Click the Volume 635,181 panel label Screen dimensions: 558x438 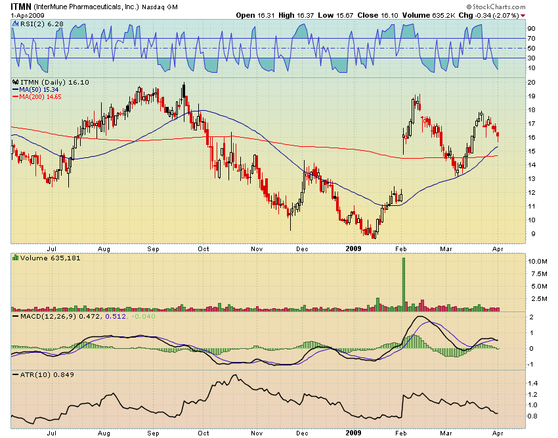[50, 258]
